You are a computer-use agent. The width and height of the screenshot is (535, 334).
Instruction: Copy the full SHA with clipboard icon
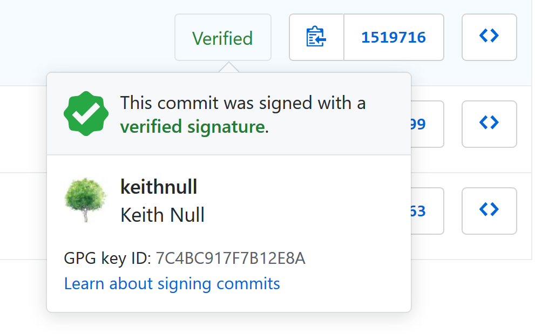tap(316, 37)
